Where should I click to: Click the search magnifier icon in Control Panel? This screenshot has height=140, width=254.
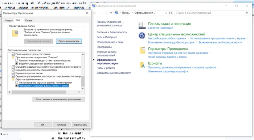246,13
